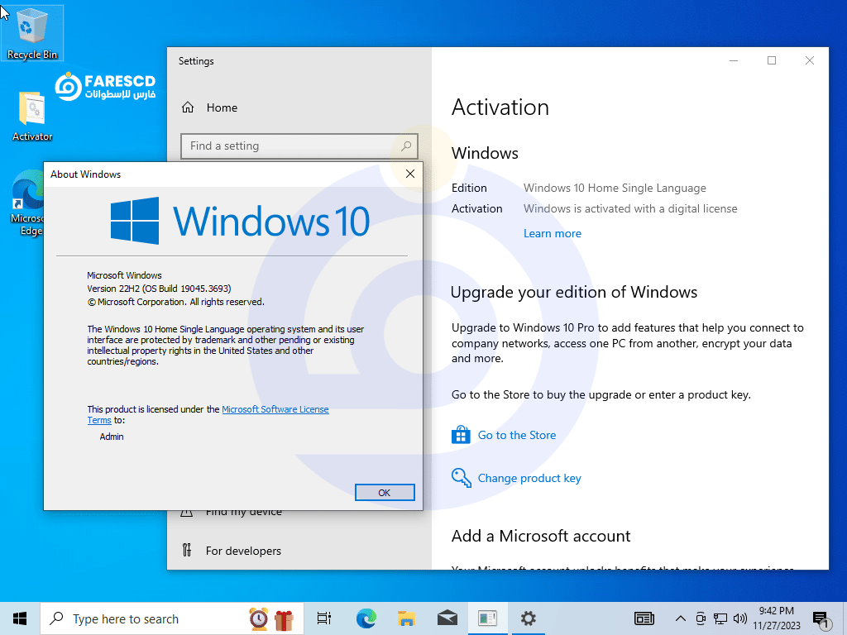Open Find my device settings page
This screenshot has width=847, height=635.
click(244, 512)
